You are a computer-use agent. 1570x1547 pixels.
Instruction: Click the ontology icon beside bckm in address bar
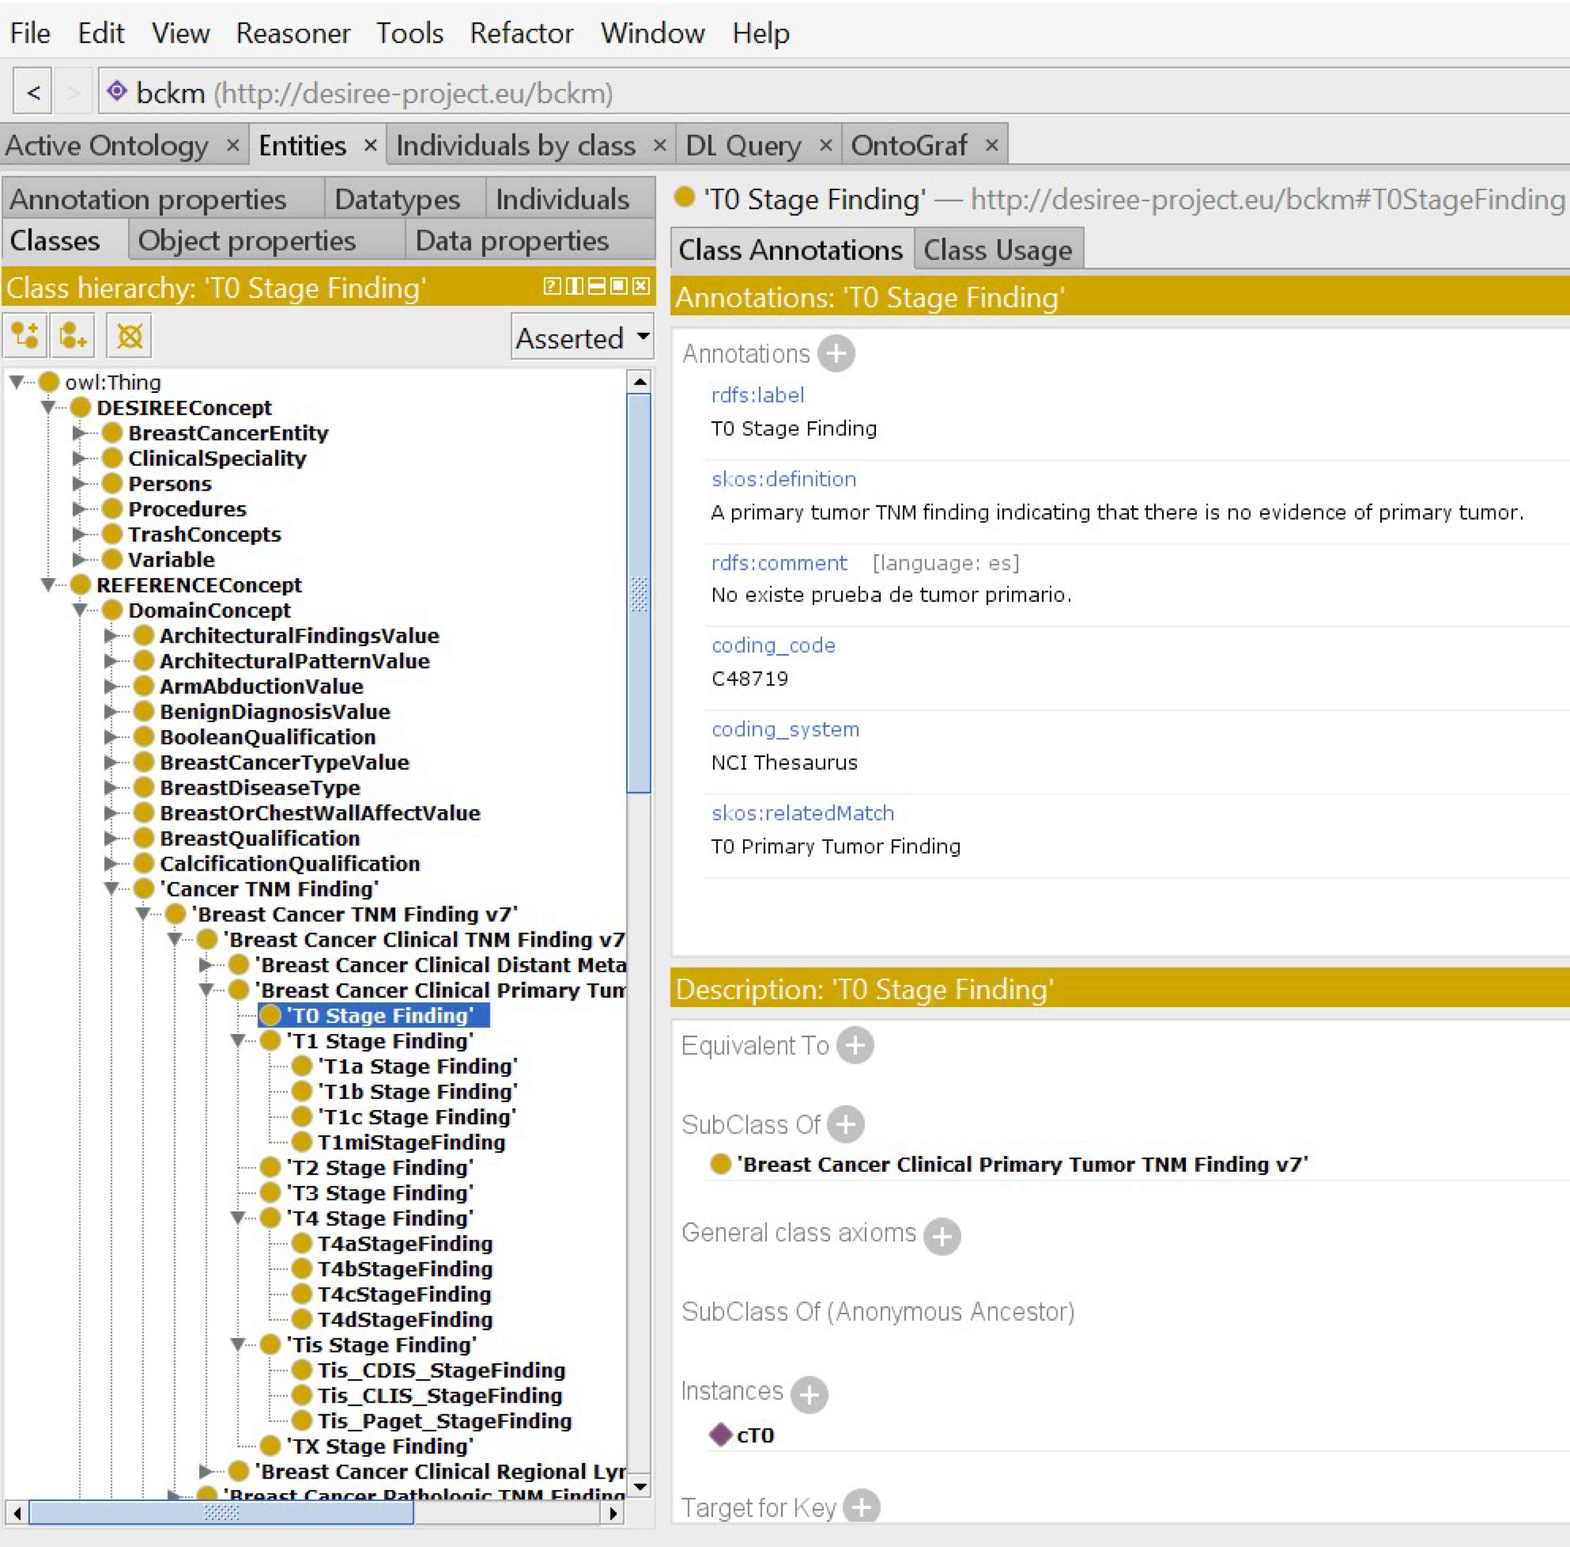pos(117,91)
